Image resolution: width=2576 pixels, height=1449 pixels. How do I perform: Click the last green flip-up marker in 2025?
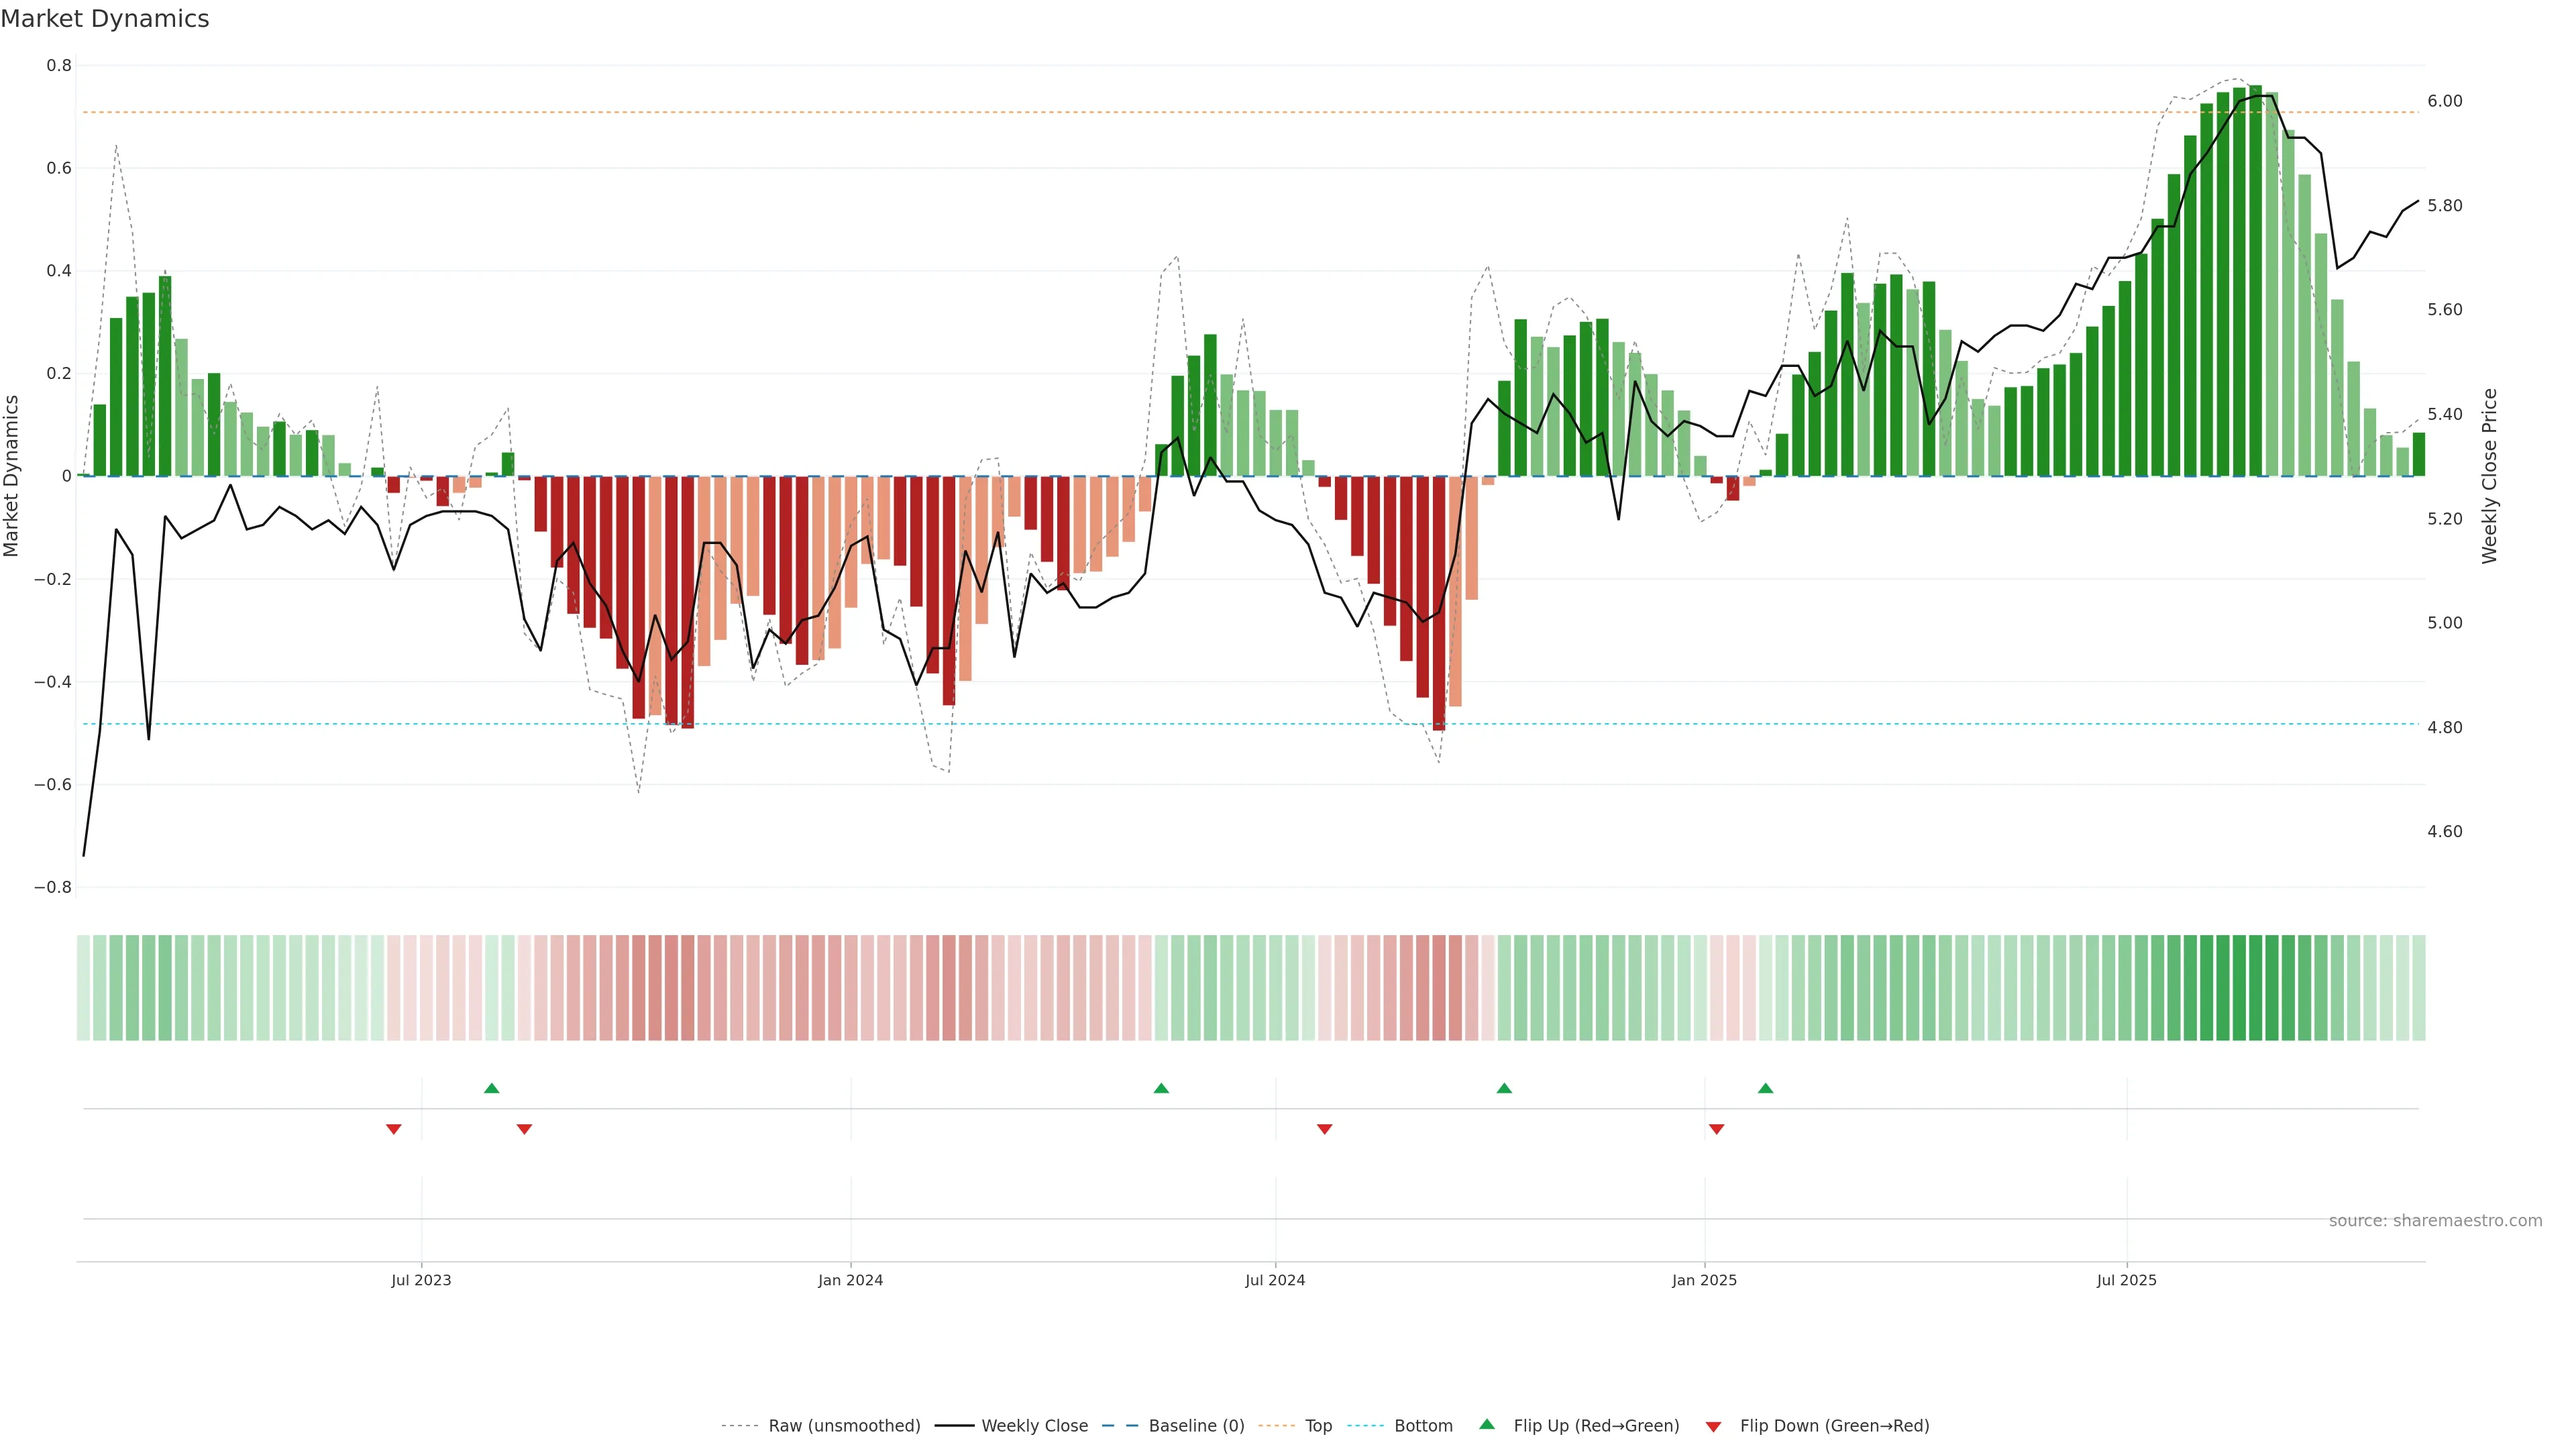click(1766, 1088)
